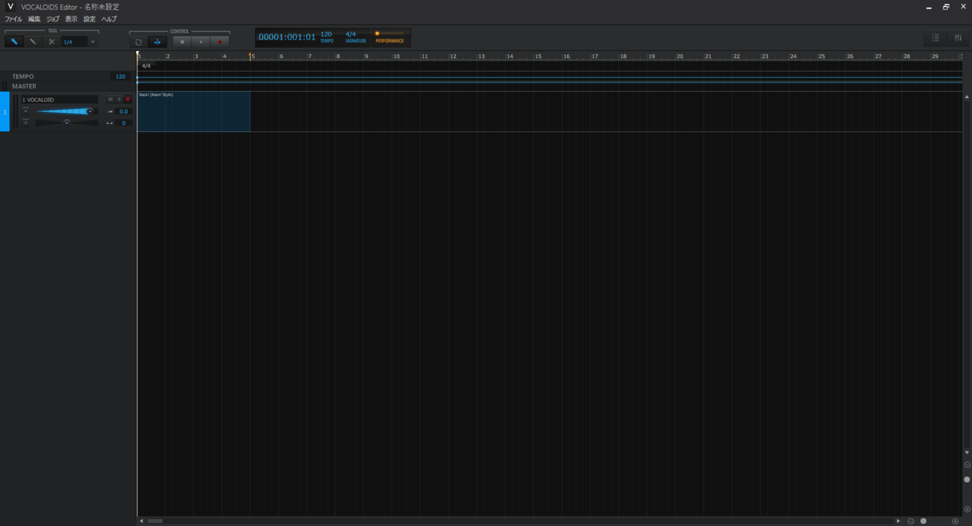972x526 pixels.
Task: Select the blue pencil tool
Action: click(x=14, y=42)
